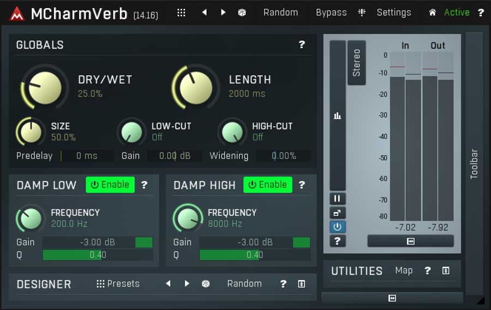Open the GLOBALS section help
The height and width of the screenshot is (310, 491).
tap(302, 45)
